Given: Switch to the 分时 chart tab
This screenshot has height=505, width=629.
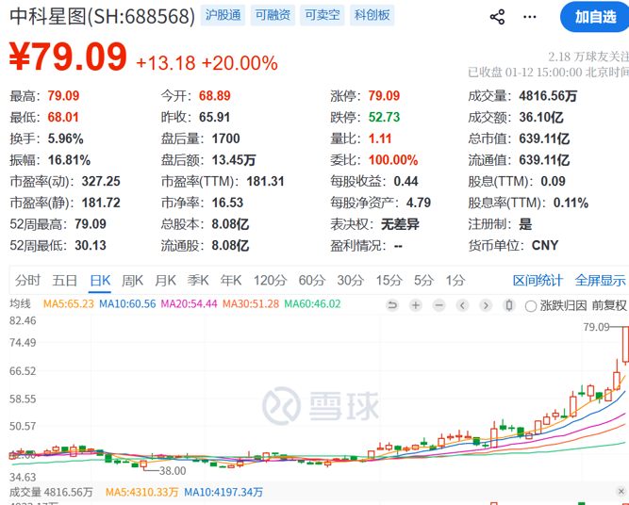Looking at the screenshot, I should click(x=28, y=280).
